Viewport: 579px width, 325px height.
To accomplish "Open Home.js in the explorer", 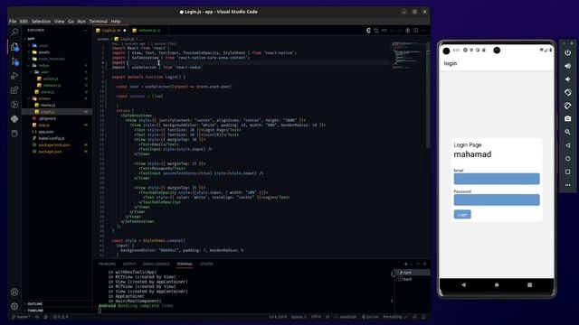I will [x=48, y=105].
